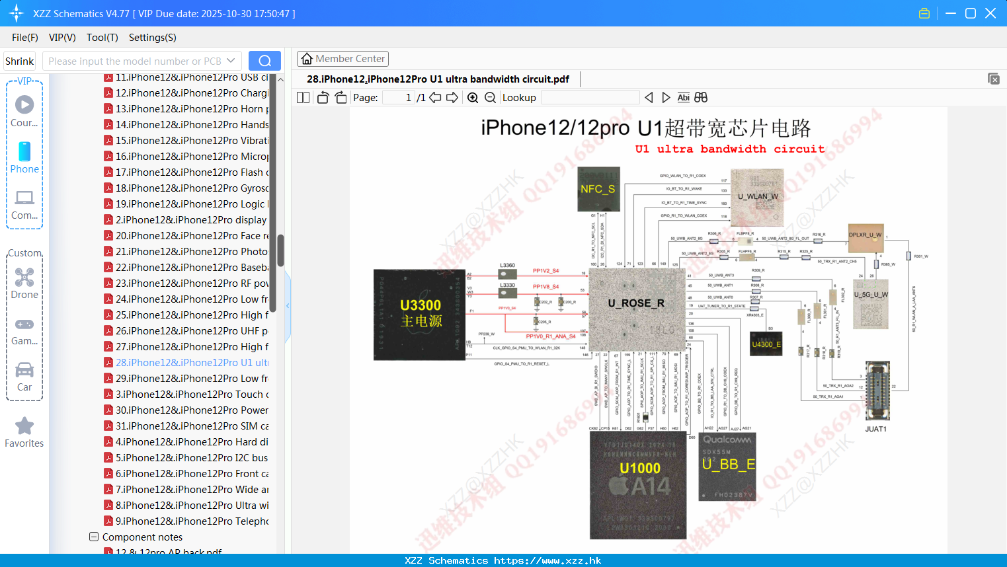Screen dimensions: 1007x567
Task: Collapse the Component notes tree node
Action: pos(94,537)
